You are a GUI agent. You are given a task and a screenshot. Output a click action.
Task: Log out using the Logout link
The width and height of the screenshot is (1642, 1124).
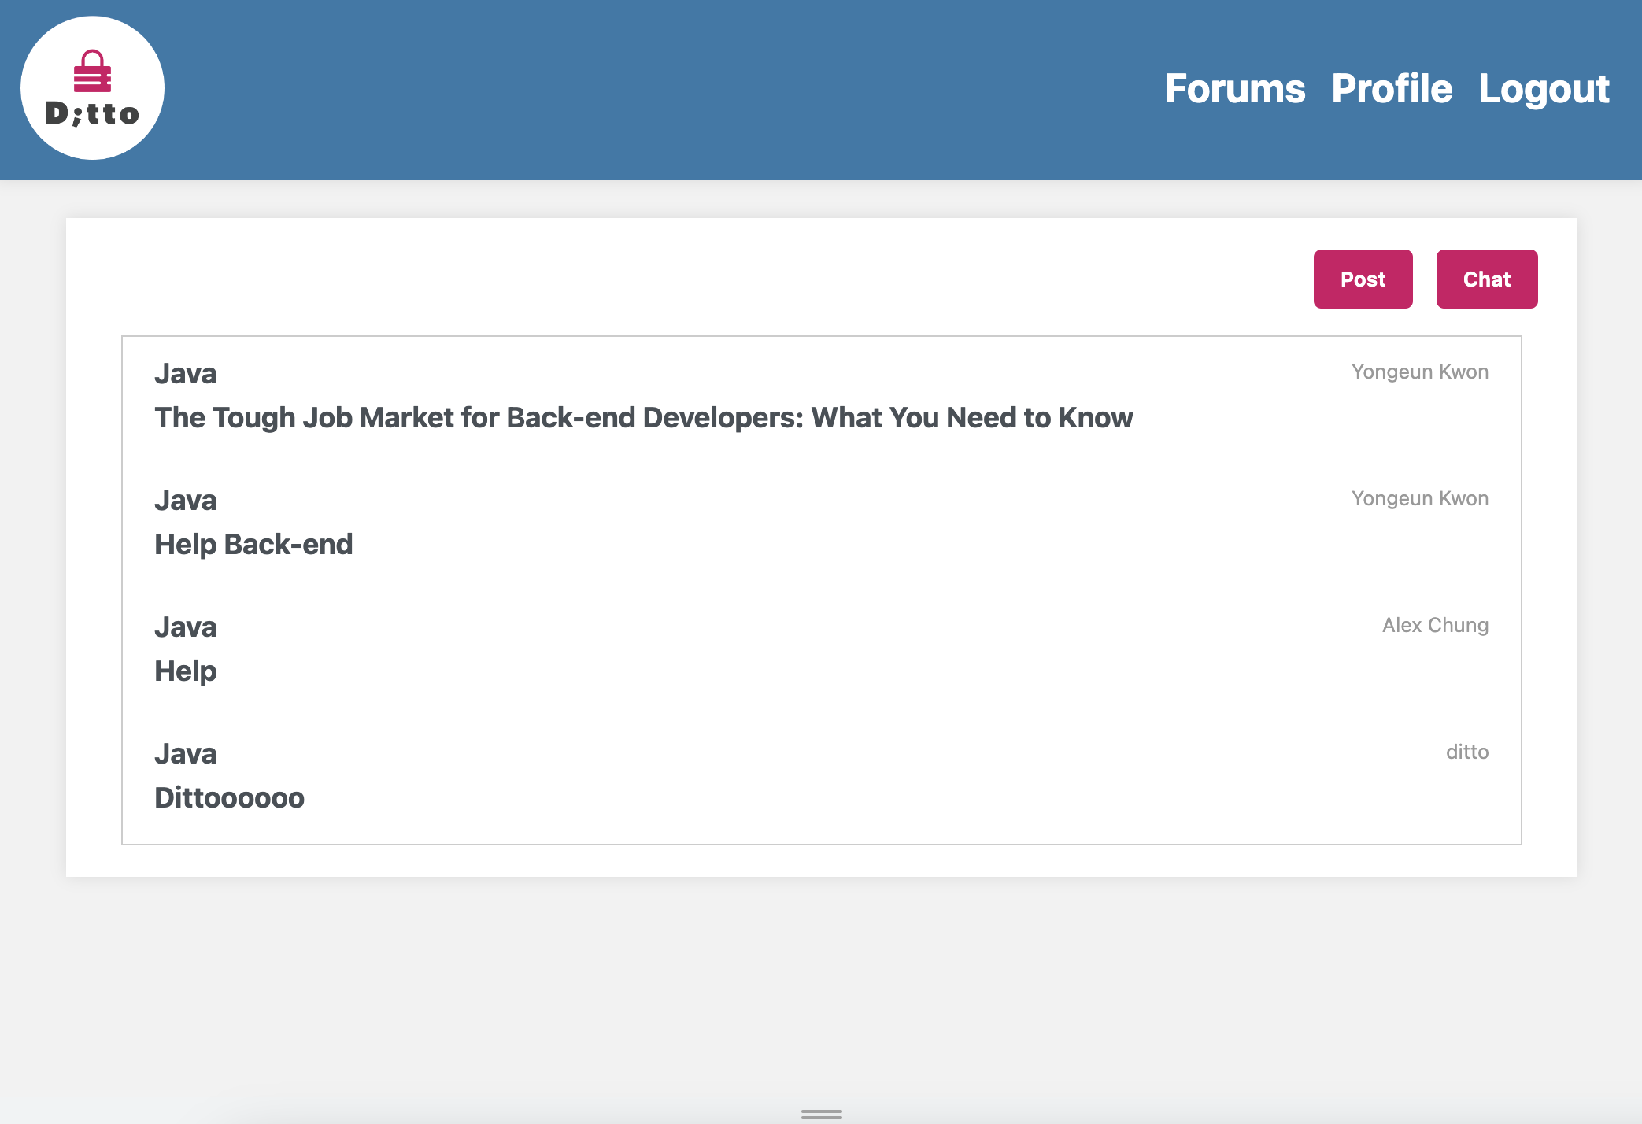[x=1543, y=89]
